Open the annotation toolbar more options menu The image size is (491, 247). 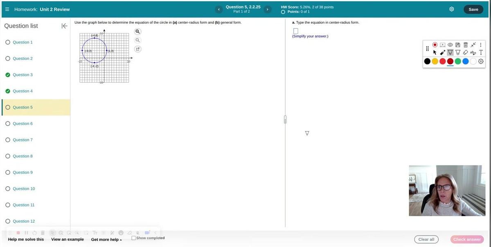pyautogui.click(x=481, y=45)
